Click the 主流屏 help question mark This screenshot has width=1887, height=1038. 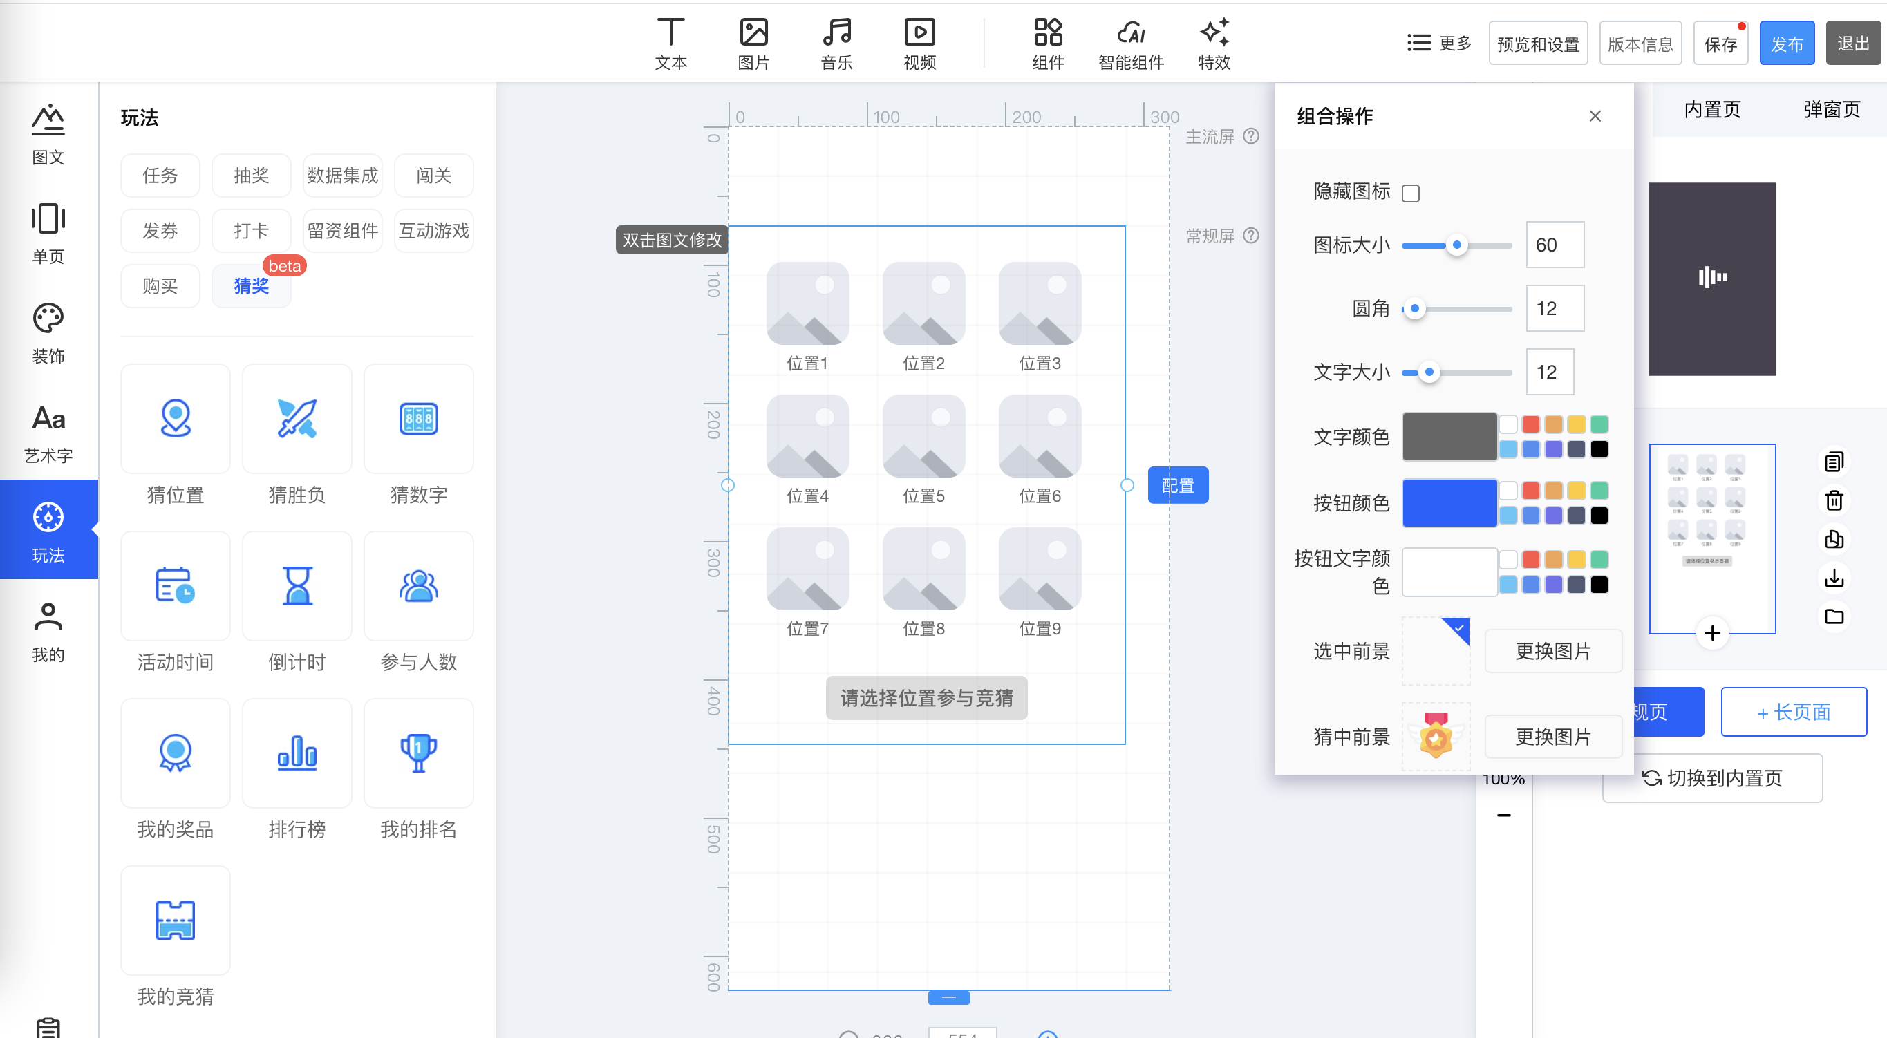(x=1252, y=136)
